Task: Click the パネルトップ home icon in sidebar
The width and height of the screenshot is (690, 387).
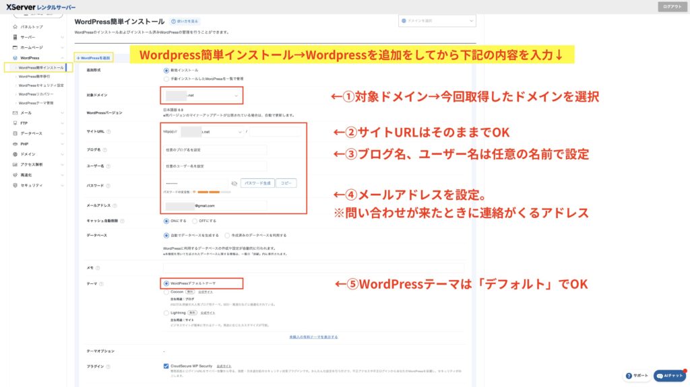Action: click(15, 27)
